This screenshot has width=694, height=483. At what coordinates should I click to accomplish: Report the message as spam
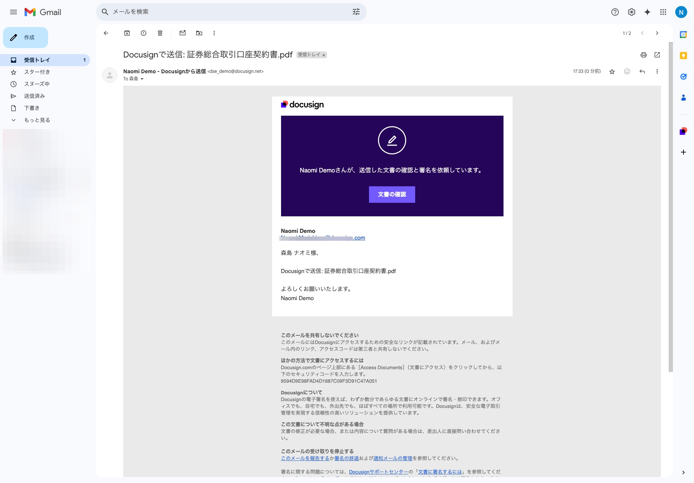tap(143, 33)
